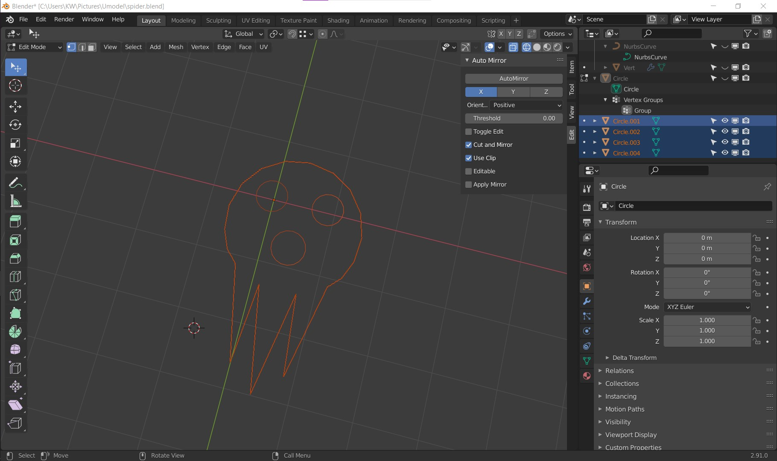Switch to the World Properties tab
This screenshot has width=777, height=461.
click(x=586, y=268)
